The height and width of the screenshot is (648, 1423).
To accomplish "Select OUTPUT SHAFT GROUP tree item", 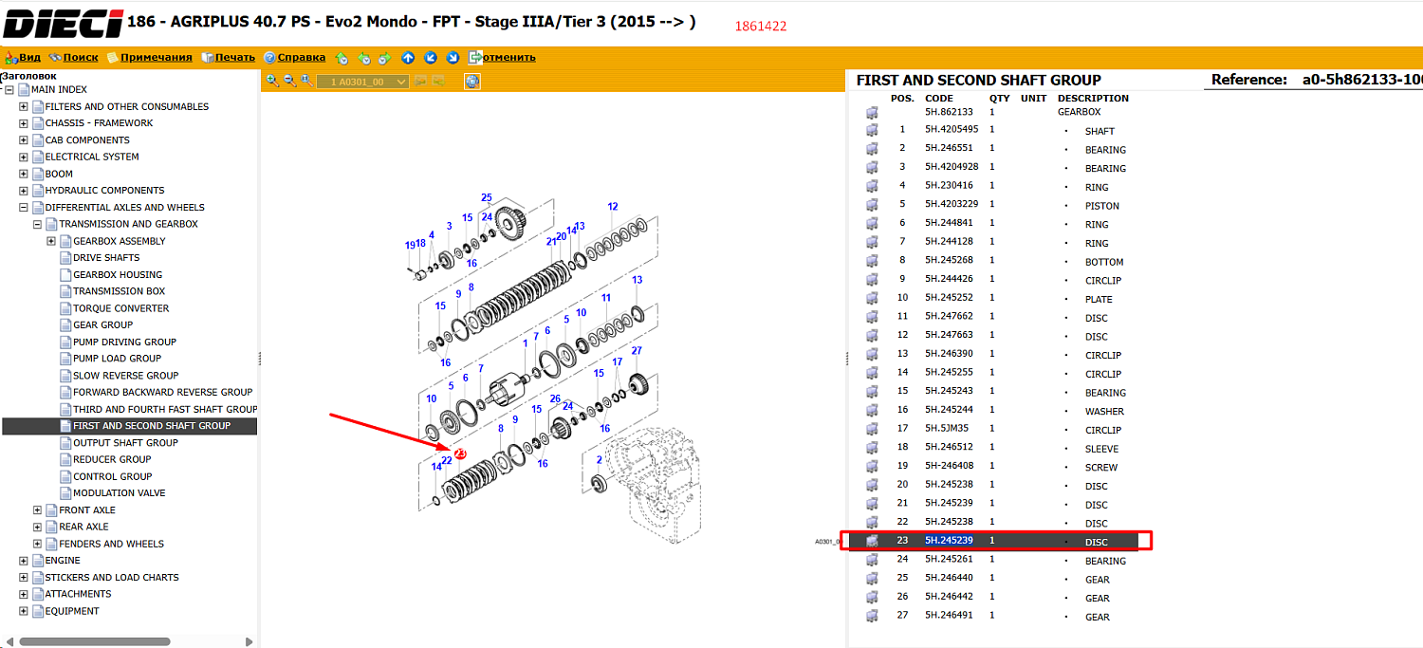I will [x=125, y=443].
